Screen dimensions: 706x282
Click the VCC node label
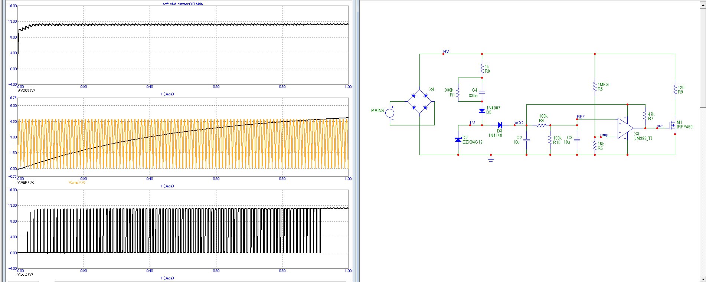(519, 123)
